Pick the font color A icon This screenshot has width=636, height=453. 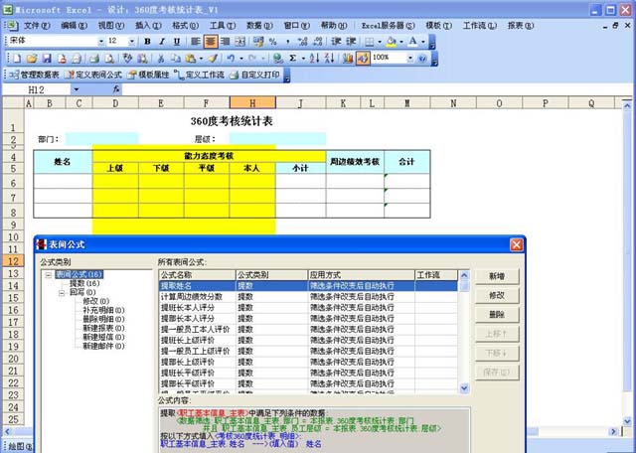(x=412, y=41)
